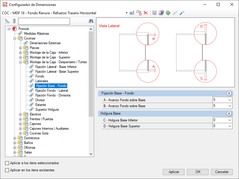239x179 pixels.
Task: Click the folder icon next to Cajones
Action: pos(26,124)
